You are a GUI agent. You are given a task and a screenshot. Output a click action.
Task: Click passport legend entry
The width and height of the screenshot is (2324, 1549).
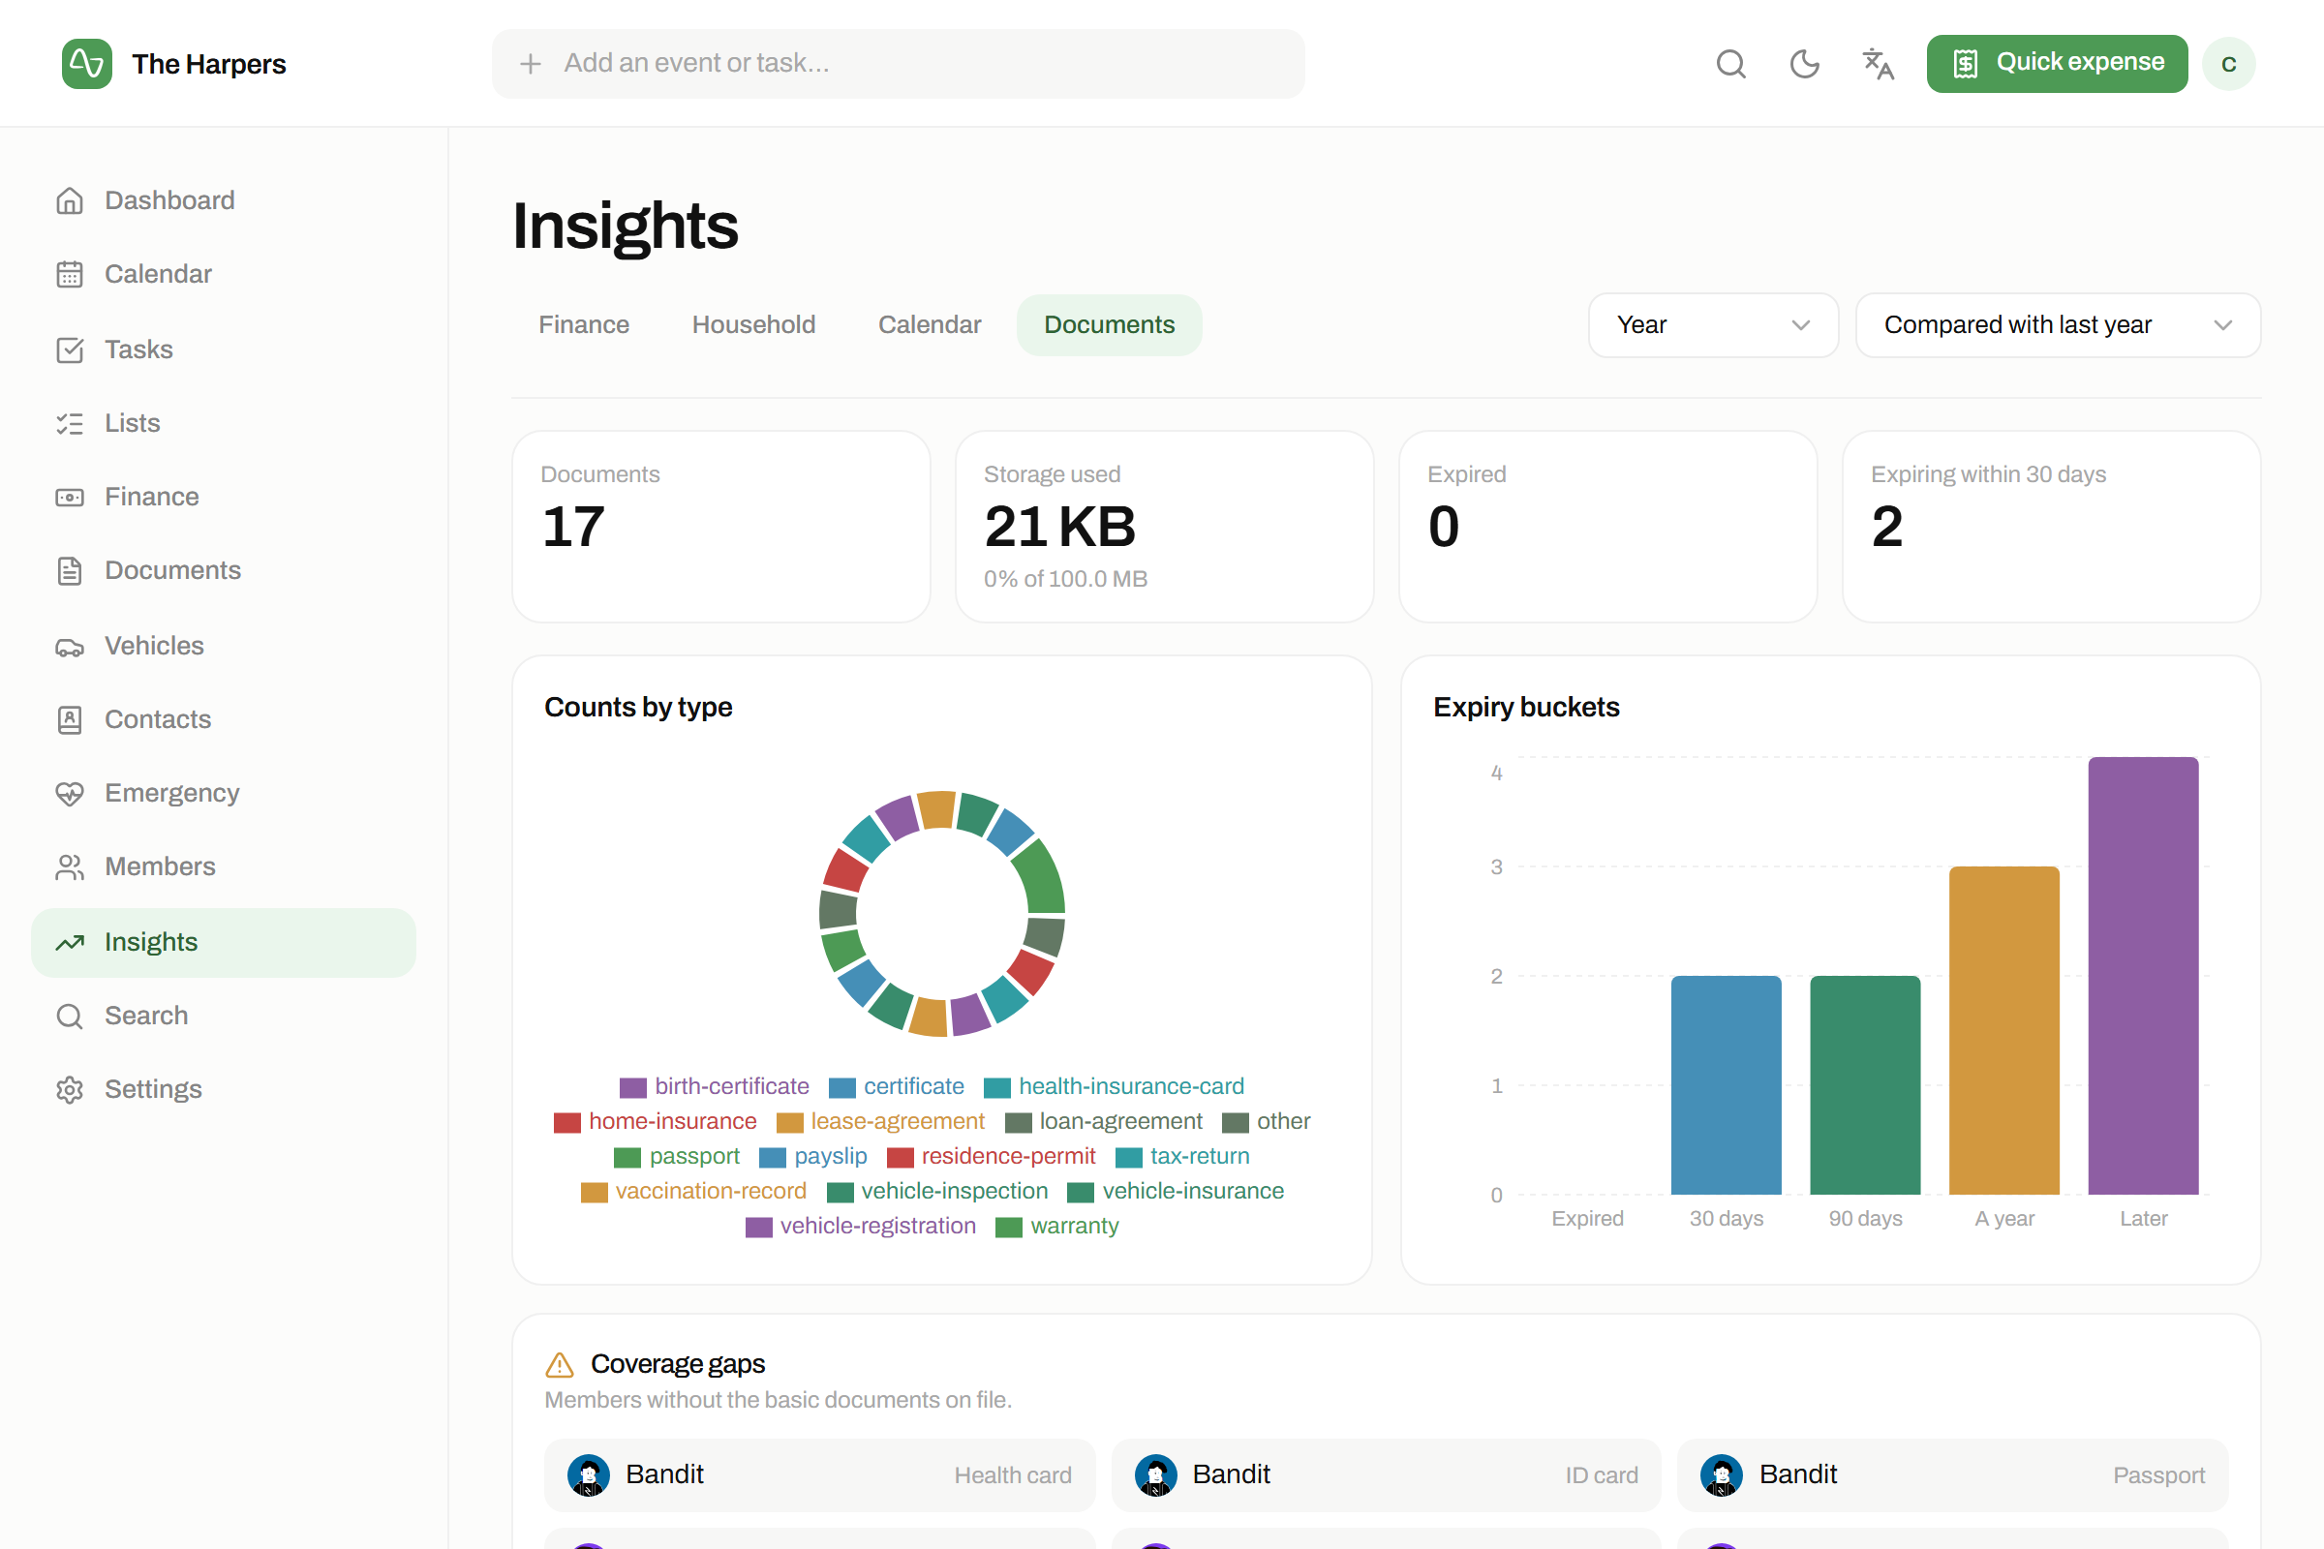coord(677,1156)
